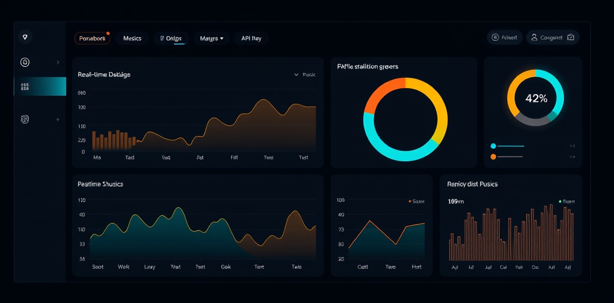Screen dimensions: 614x303
Task: Open the API key tab
Action: 251,38
